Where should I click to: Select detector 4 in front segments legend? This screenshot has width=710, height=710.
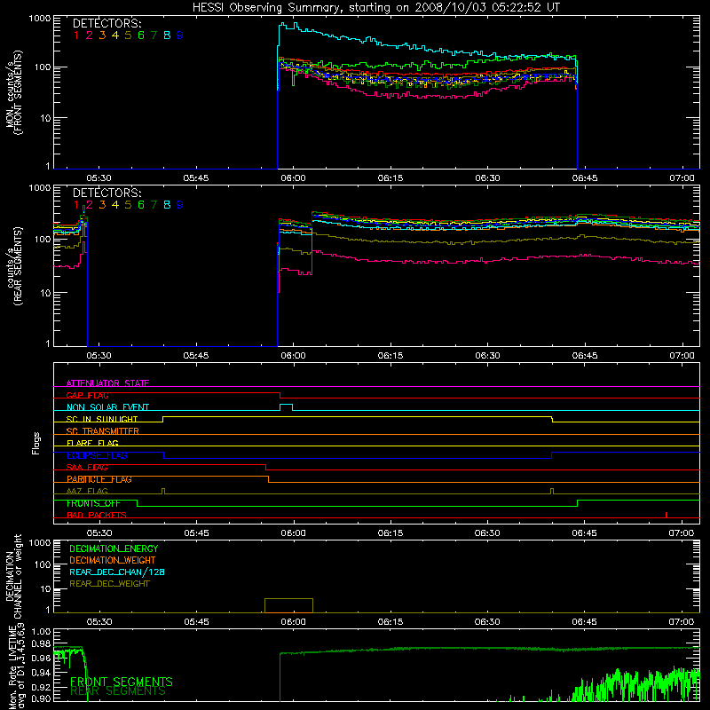[115, 35]
